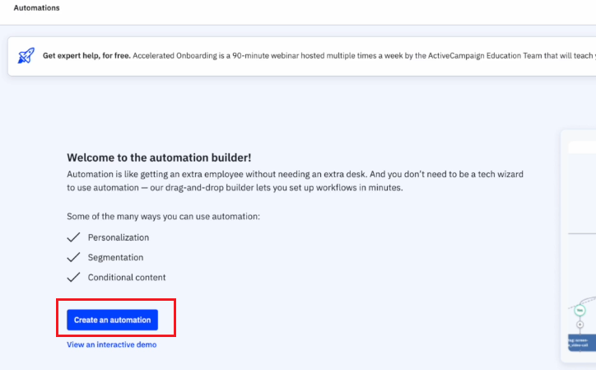
Task: Click the green Yes node in workflow preview
Action: click(x=580, y=310)
